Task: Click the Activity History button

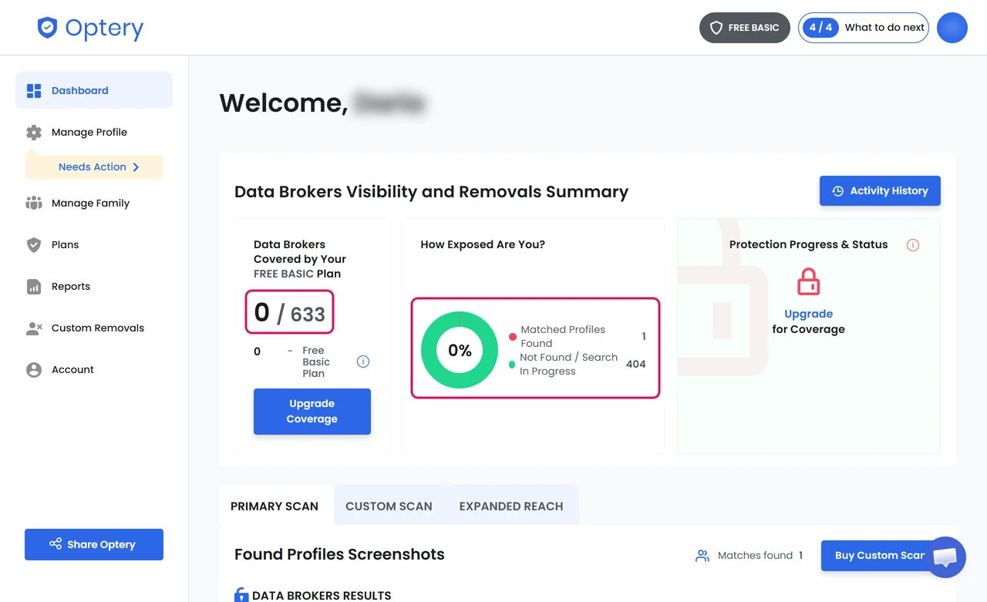Action: tap(880, 191)
